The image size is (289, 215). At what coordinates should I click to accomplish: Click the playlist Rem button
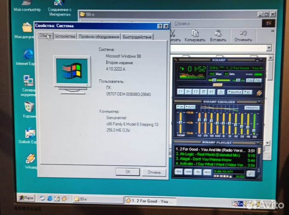coord(188,172)
